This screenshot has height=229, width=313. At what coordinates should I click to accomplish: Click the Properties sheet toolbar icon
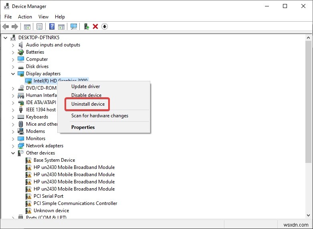(40, 26)
